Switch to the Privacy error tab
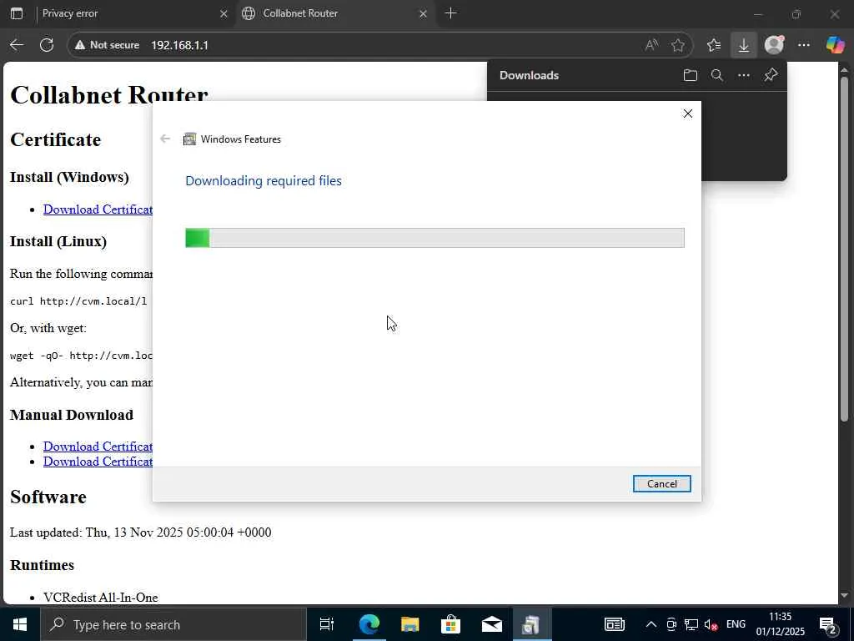The height and width of the screenshot is (641, 854). pyautogui.click(x=129, y=13)
